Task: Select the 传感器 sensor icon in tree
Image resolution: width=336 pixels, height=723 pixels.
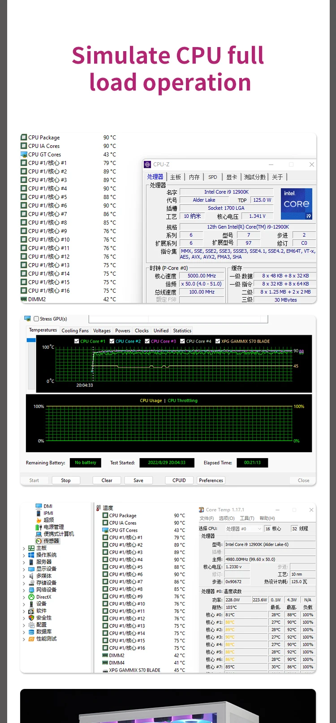Action: pos(39,541)
